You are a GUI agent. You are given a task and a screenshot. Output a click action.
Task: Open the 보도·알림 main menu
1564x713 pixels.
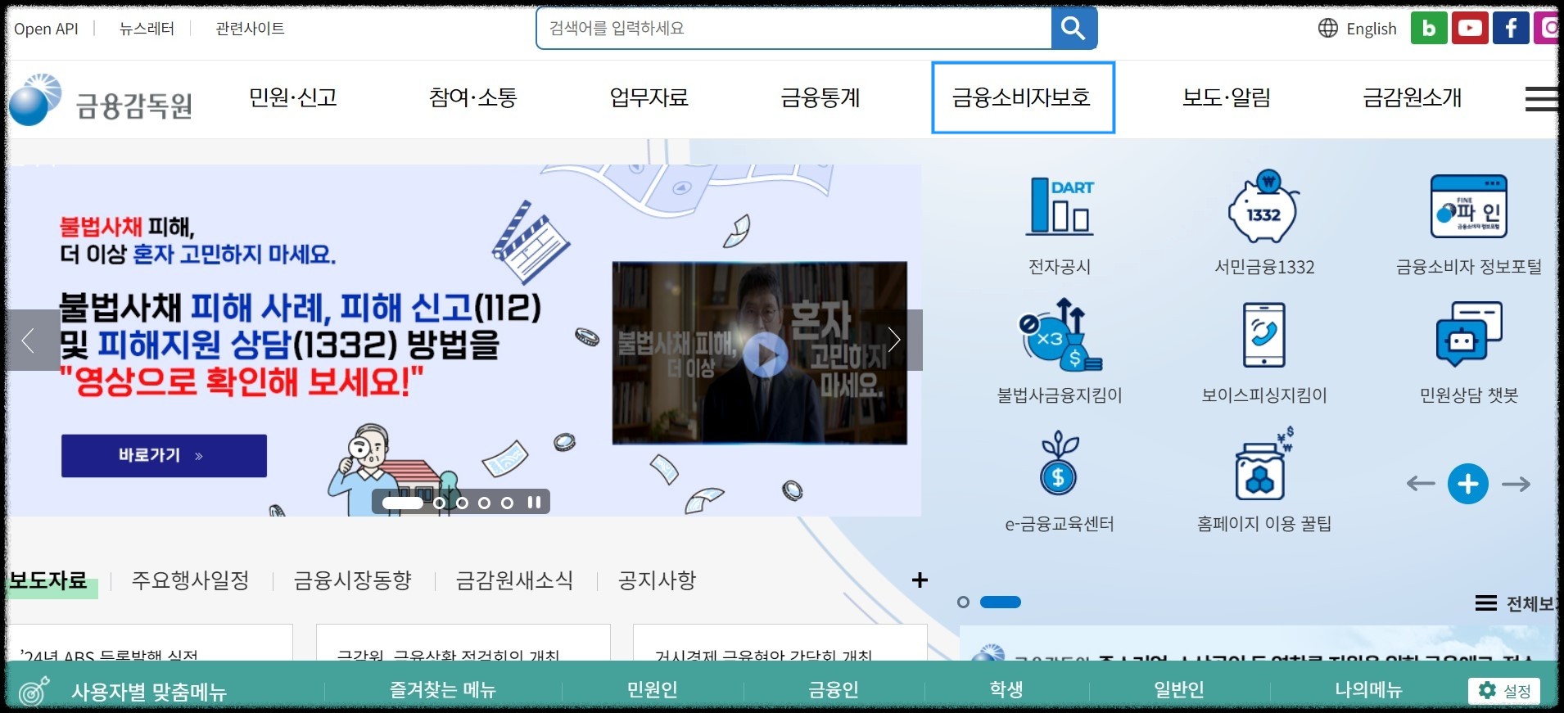[x=1226, y=97]
